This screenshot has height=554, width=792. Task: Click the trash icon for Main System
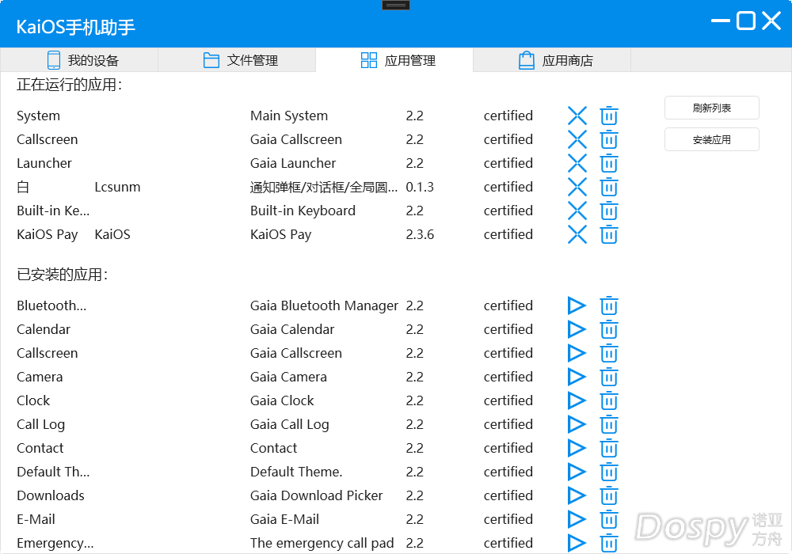(x=609, y=116)
